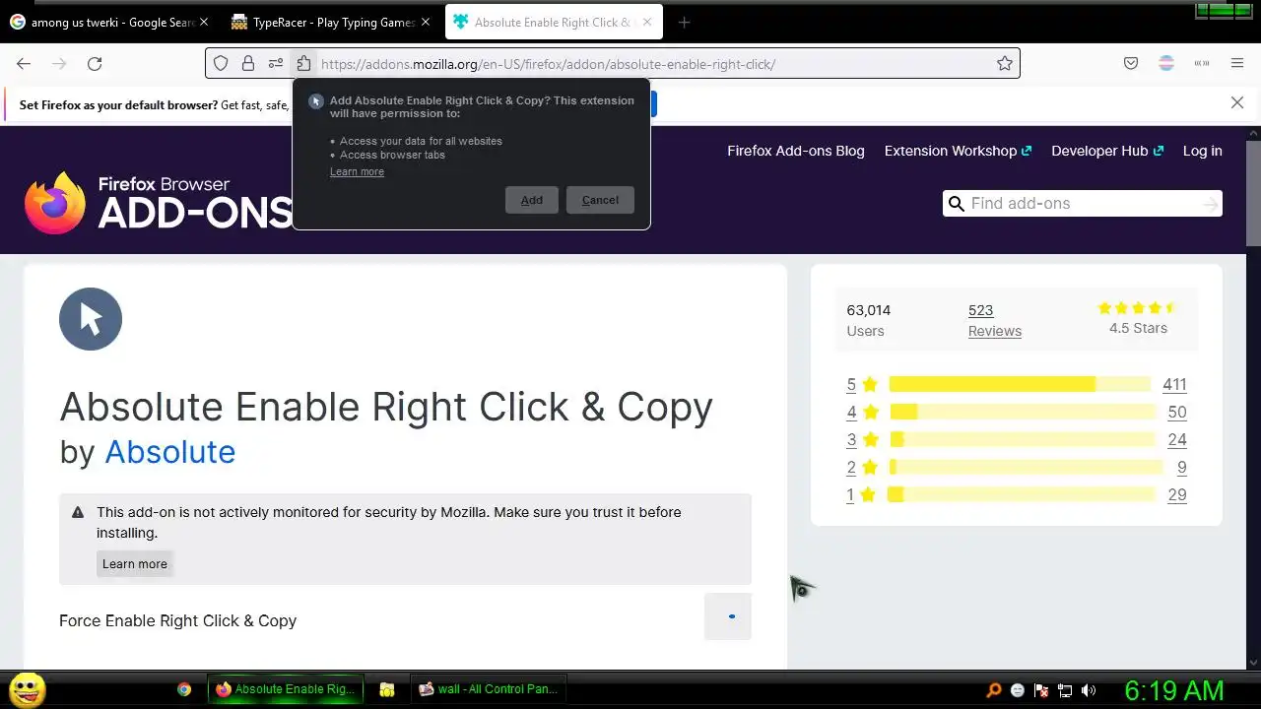Viewport: 1261px width, 709px height.
Task: Click the striped flag extension icon in toolbar
Action: click(x=1166, y=63)
